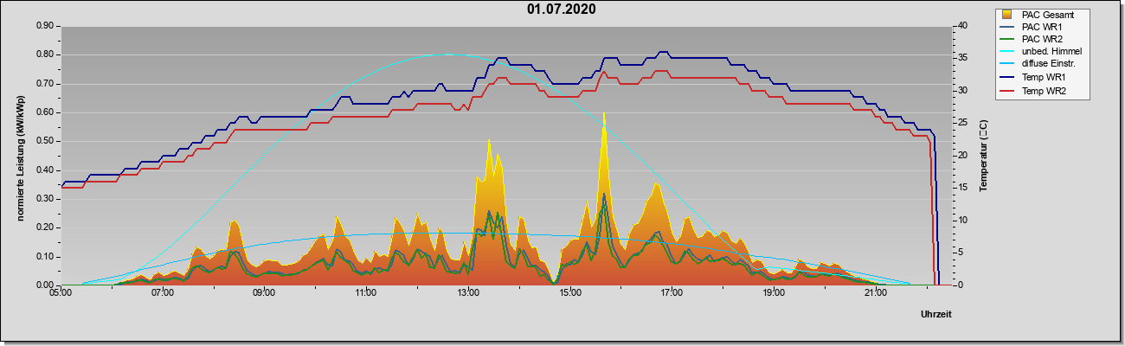Click the chart title 01.07.2020
The width and height of the screenshot is (1125, 346).
(561, 10)
